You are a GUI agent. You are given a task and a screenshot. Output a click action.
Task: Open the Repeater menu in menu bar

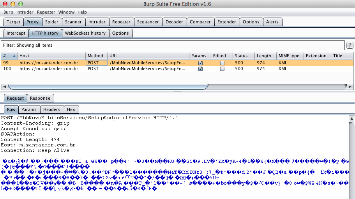46,12
